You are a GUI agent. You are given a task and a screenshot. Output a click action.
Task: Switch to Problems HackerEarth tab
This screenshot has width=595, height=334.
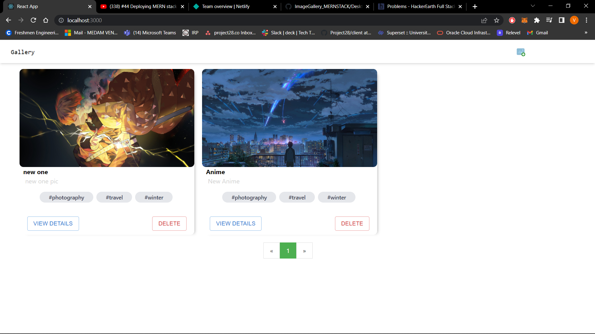coord(421,6)
